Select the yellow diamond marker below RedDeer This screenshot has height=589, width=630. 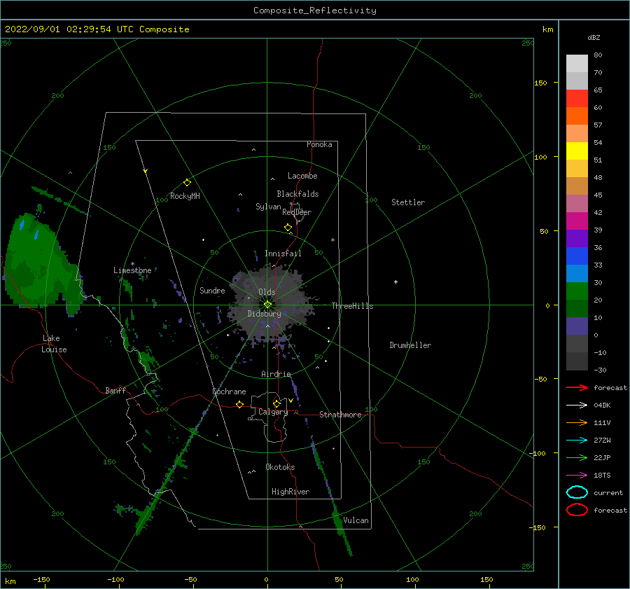pos(288,228)
